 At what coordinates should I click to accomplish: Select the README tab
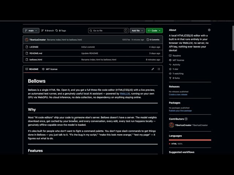pos(32,69)
